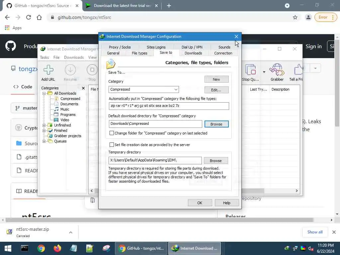Open the File menu in IDM

56,57
